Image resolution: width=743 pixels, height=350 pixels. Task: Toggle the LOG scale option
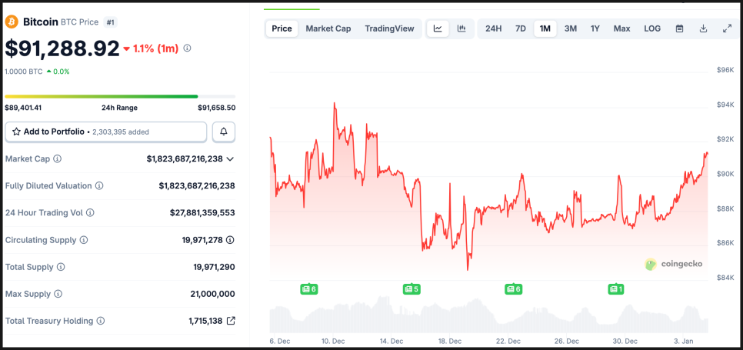[652, 28]
